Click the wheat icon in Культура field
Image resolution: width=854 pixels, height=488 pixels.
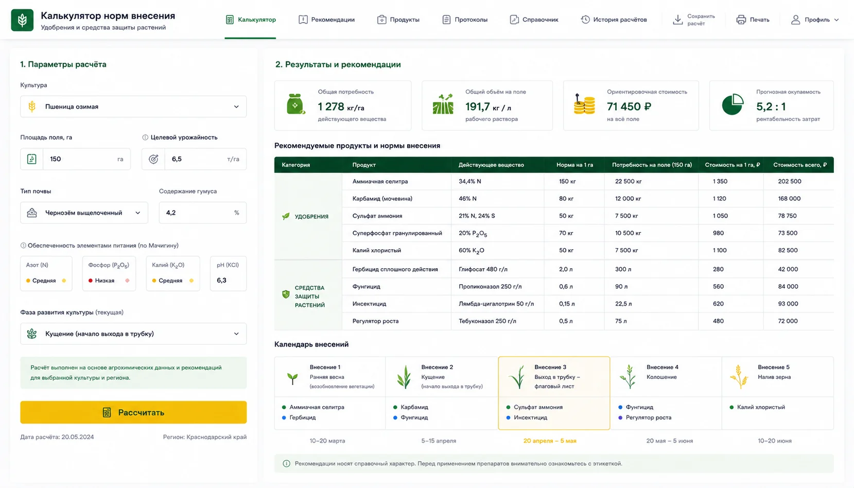(32, 107)
